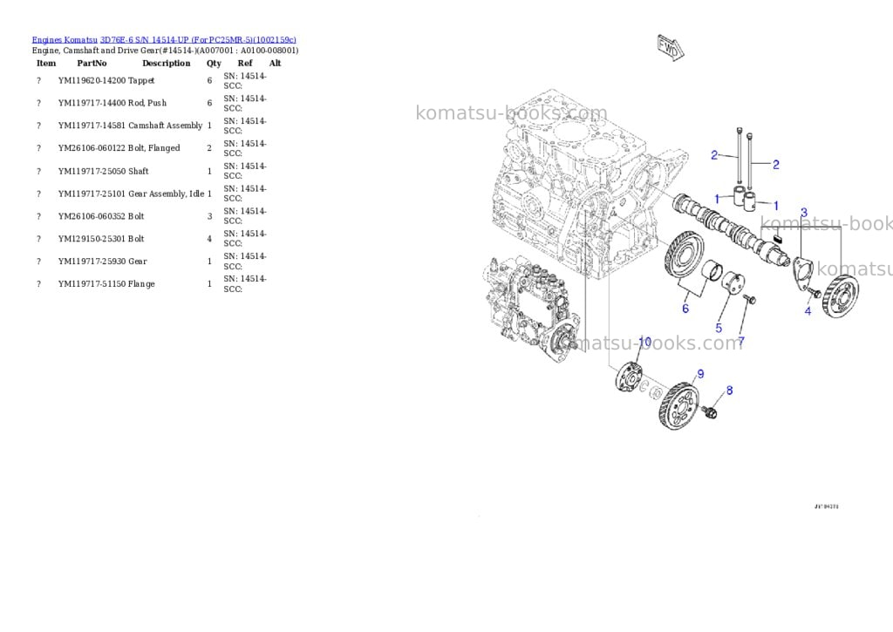Click the quantity in the Tappet row
This screenshot has height=632, width=893.
(209, 81)
